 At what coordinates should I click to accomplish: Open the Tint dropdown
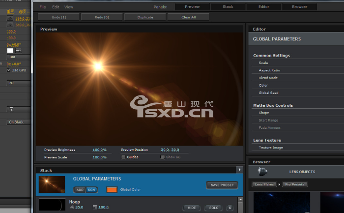19,57
